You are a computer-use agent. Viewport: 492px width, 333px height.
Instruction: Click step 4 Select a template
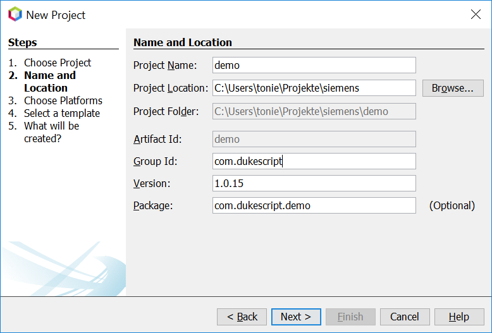61,113
